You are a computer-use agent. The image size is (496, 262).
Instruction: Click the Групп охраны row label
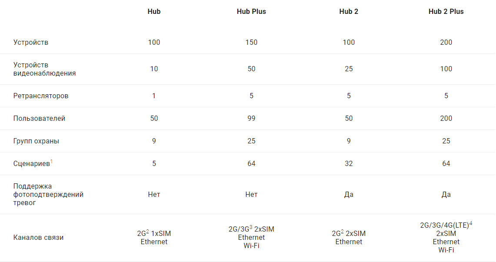tap(36, 141)
